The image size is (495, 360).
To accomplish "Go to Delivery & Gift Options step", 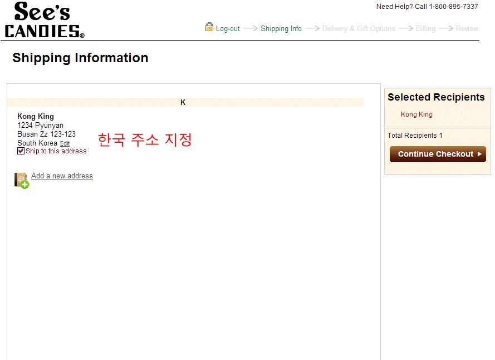I will click(x=359, y=29).
